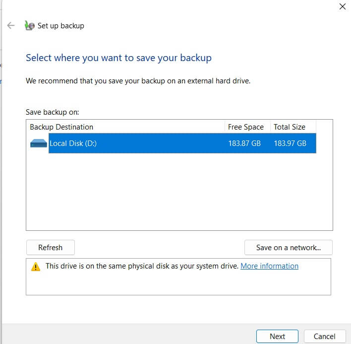
Task: Click the back arrow icon
Action: (x=11, y=25)
